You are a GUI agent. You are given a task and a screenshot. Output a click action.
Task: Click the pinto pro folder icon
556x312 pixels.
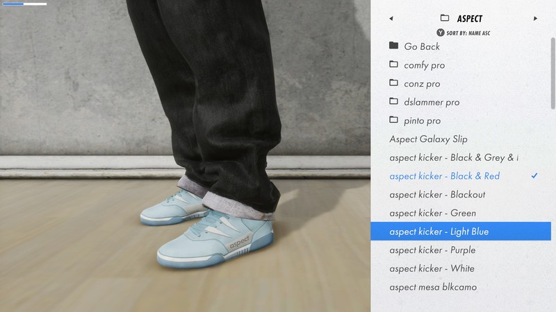pos(393,120)
